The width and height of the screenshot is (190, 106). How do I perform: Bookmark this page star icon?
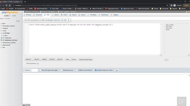click(x=167, y=5)
